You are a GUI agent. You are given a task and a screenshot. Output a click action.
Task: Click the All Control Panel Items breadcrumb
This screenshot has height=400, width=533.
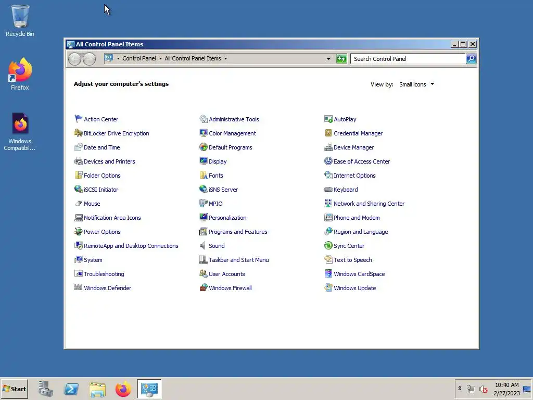coord(193,58)
